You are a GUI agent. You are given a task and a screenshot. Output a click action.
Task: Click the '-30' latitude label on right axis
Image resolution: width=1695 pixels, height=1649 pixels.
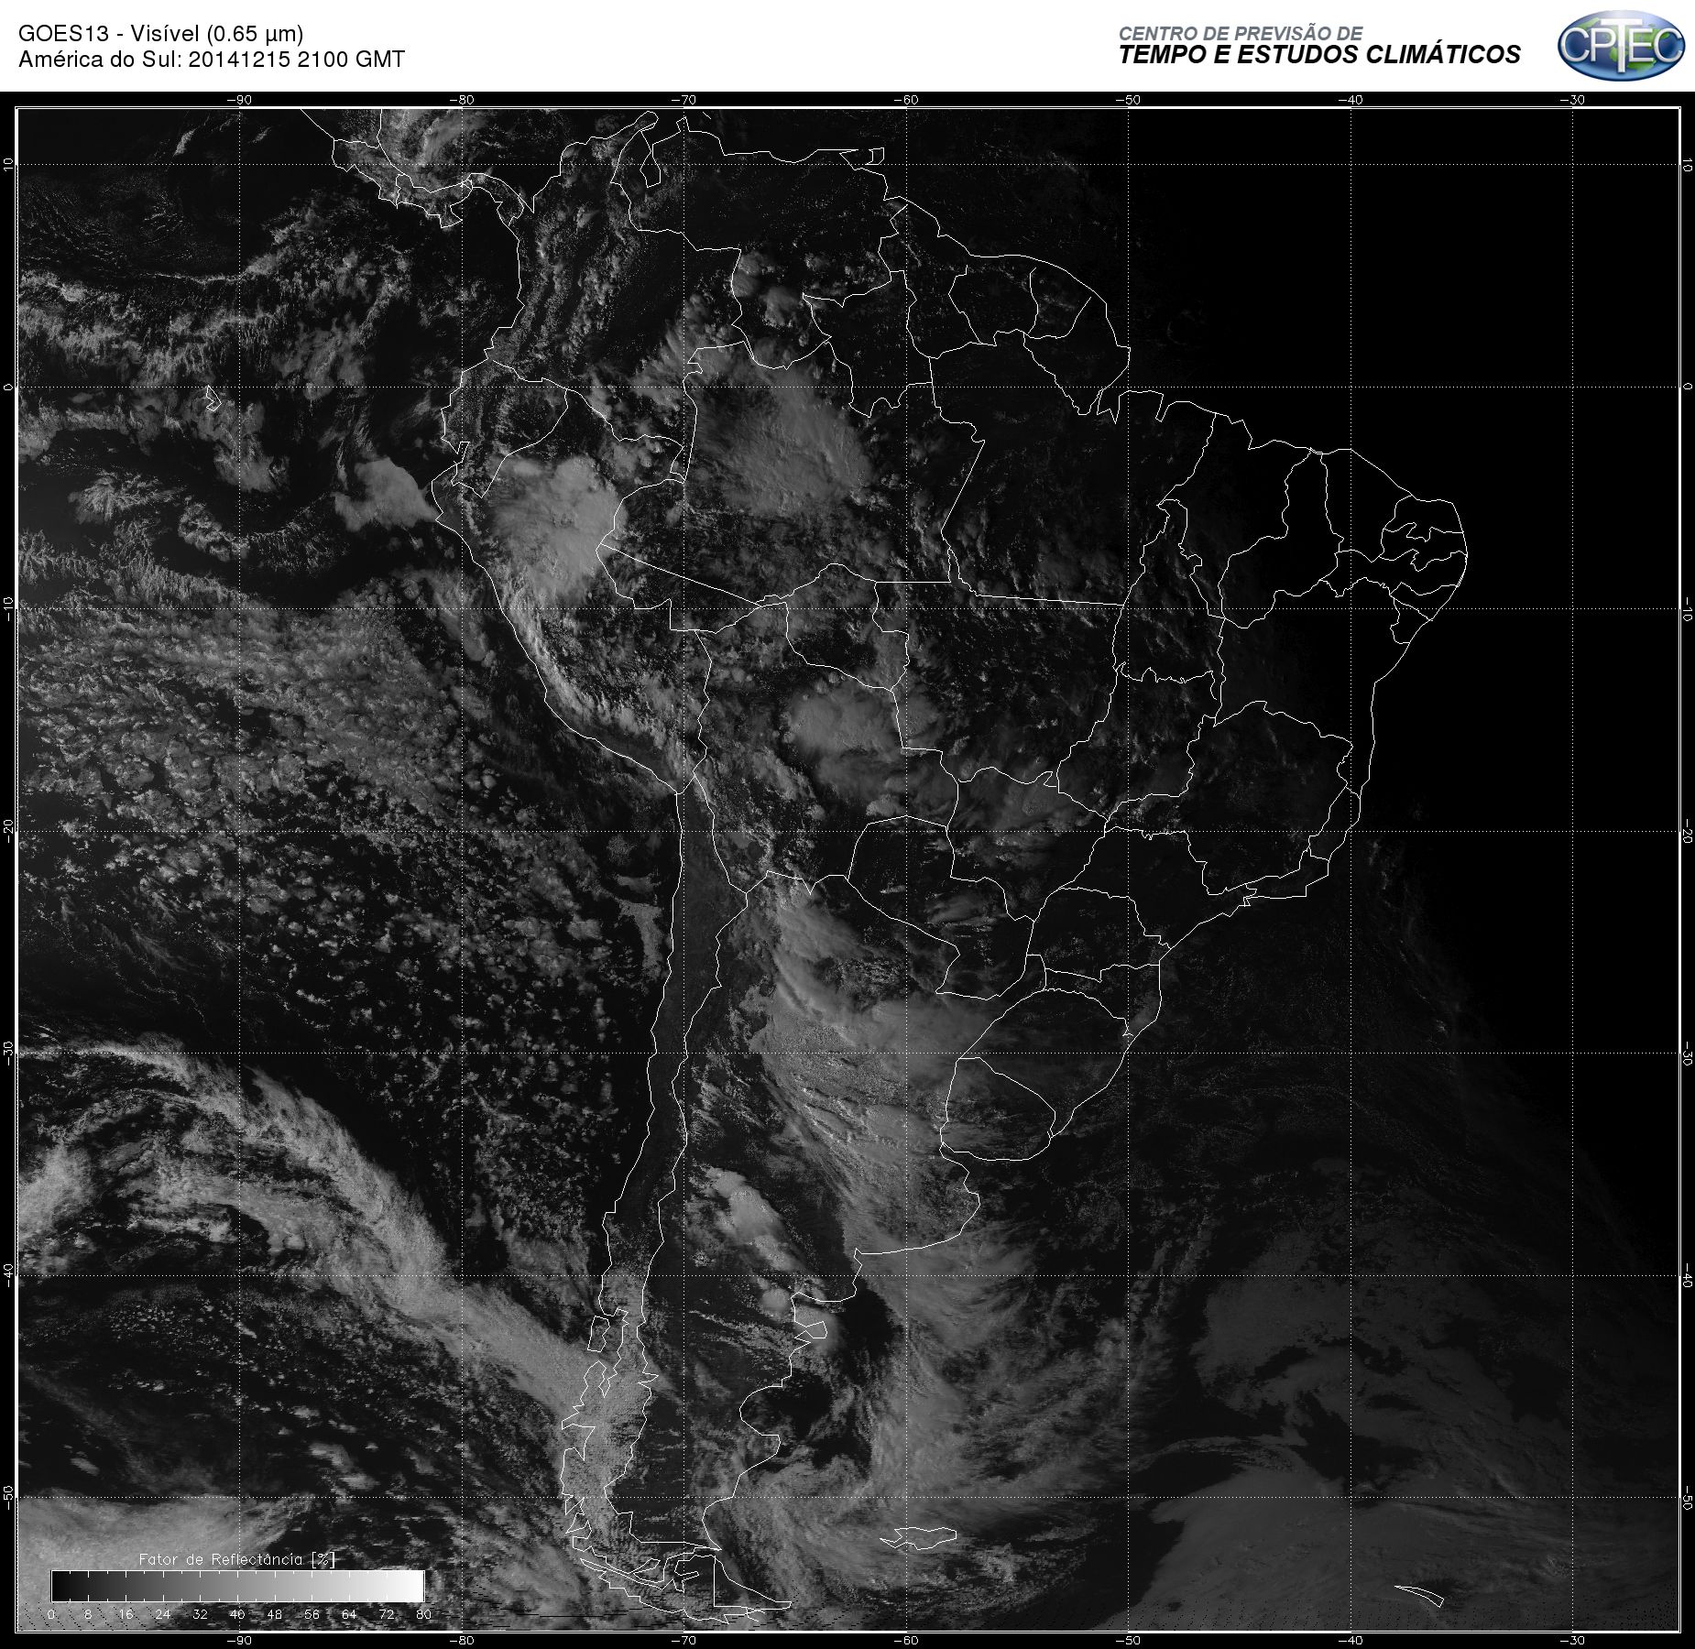tap(1687, 1053)
